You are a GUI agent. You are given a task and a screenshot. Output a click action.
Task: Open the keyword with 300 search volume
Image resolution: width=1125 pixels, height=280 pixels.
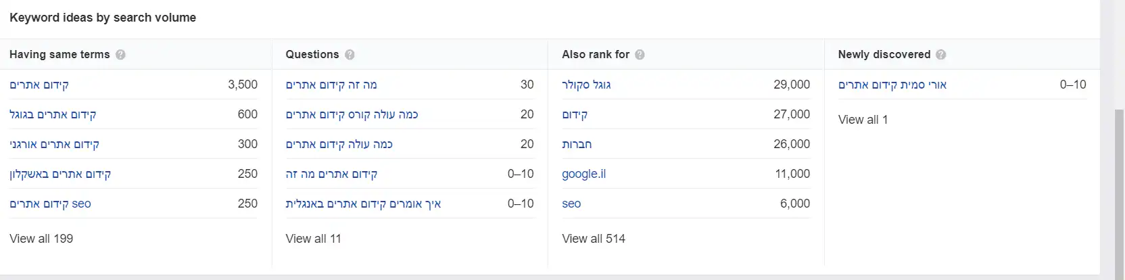54,144
